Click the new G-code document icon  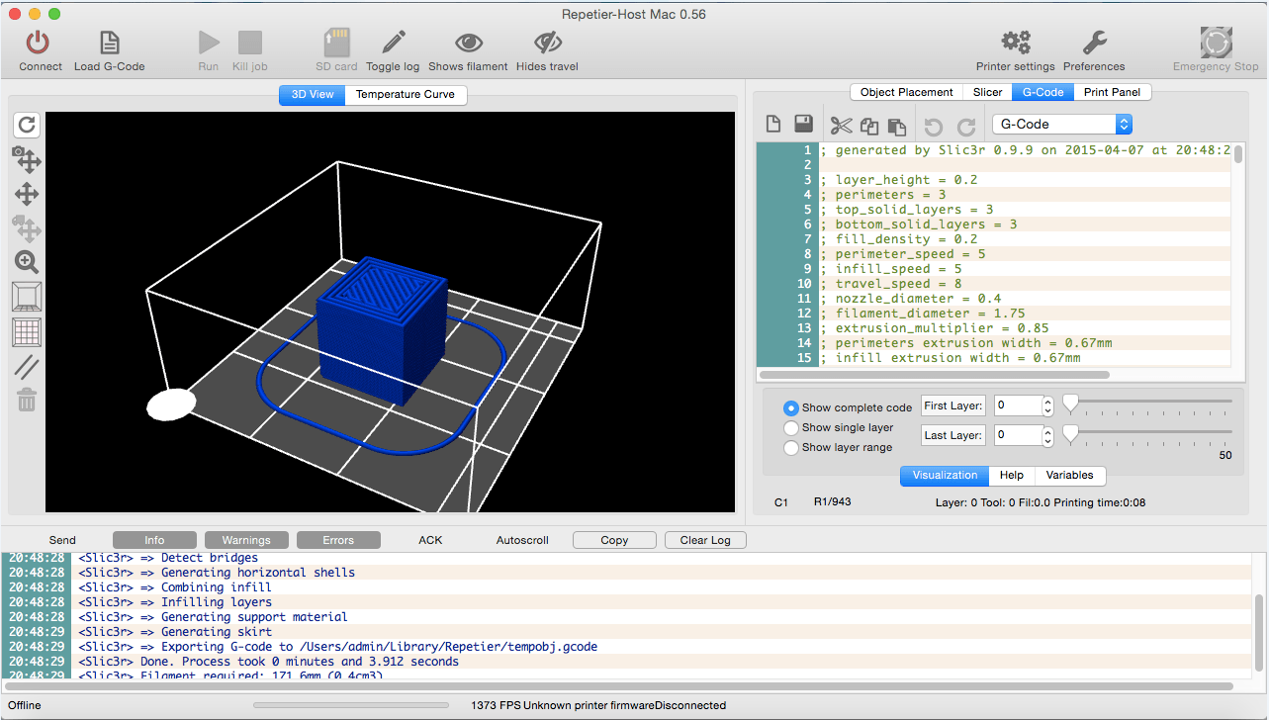774,124
